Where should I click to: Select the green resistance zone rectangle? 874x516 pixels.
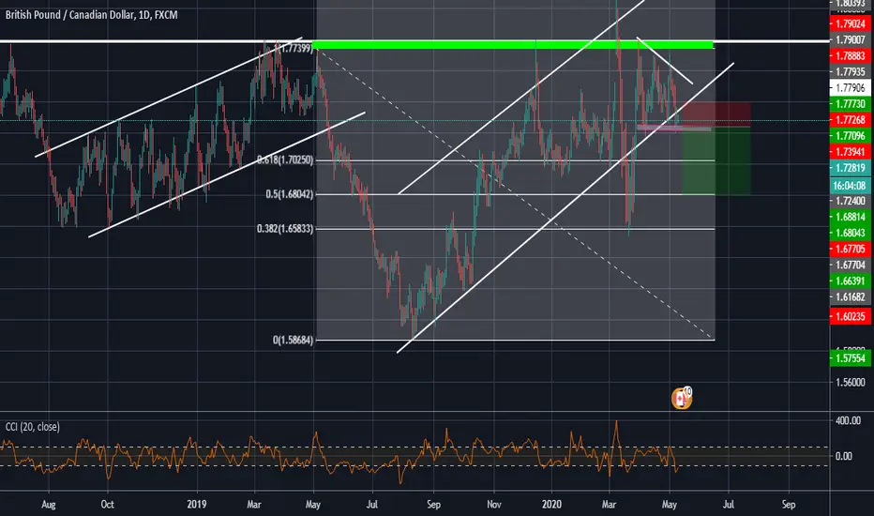click(513, 45)
